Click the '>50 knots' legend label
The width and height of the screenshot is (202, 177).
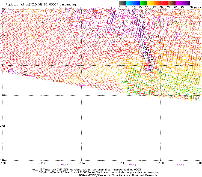tap(194, 7)
